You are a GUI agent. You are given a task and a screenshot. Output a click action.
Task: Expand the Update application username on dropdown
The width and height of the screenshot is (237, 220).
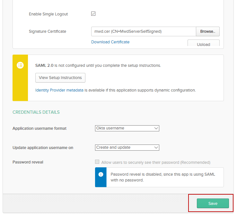(x=127, y=147)
